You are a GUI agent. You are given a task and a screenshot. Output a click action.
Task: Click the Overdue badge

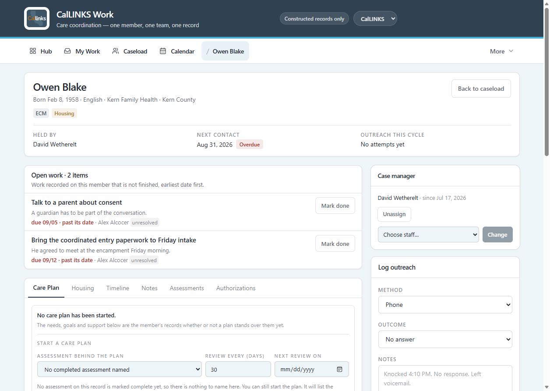[x=250, y=144]
